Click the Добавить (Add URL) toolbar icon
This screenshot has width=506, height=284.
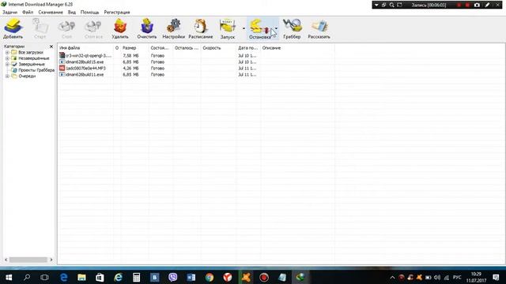pos(13,28)
